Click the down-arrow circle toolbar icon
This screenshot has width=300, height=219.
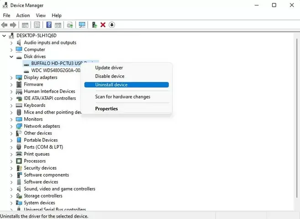click(x=112, y=25)
